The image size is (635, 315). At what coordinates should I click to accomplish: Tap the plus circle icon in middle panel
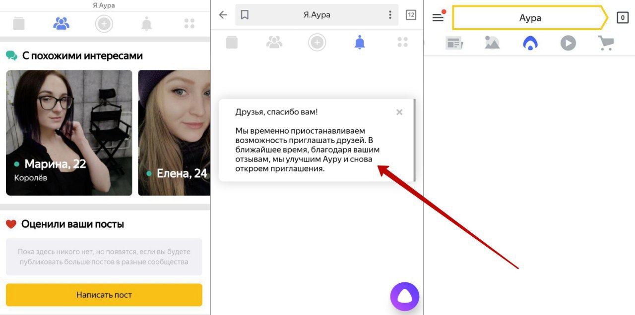click(x=317, y=43)
